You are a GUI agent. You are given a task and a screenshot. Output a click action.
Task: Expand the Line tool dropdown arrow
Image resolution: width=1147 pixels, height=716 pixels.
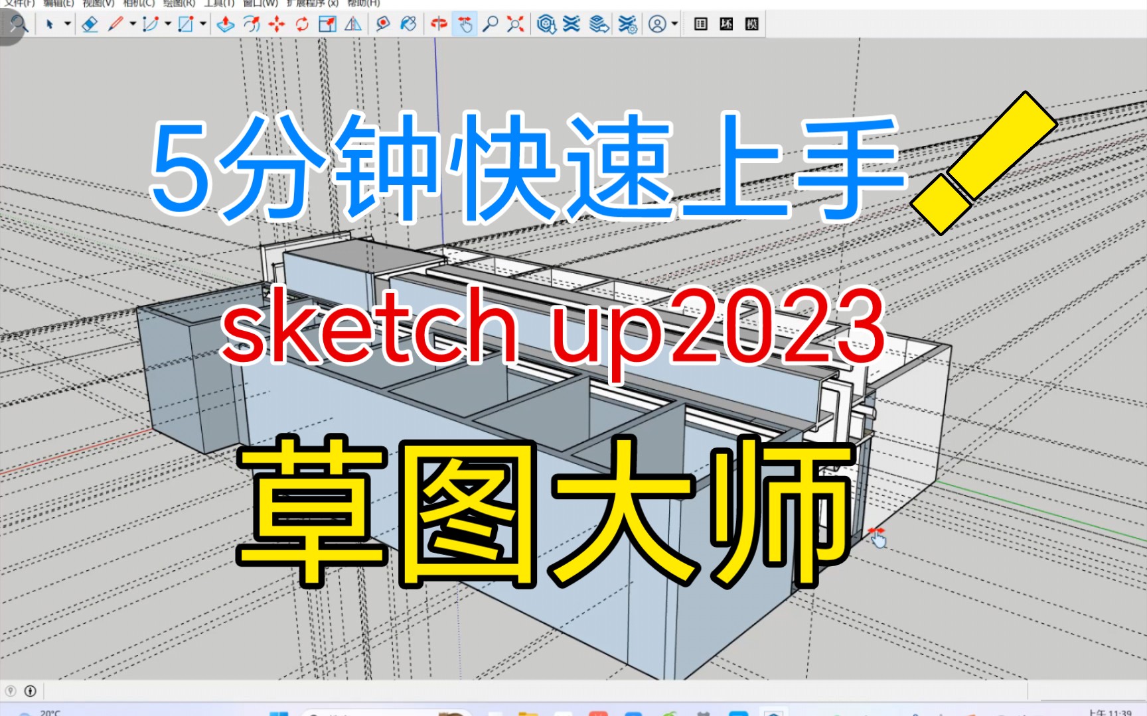(x=133, y=25)
